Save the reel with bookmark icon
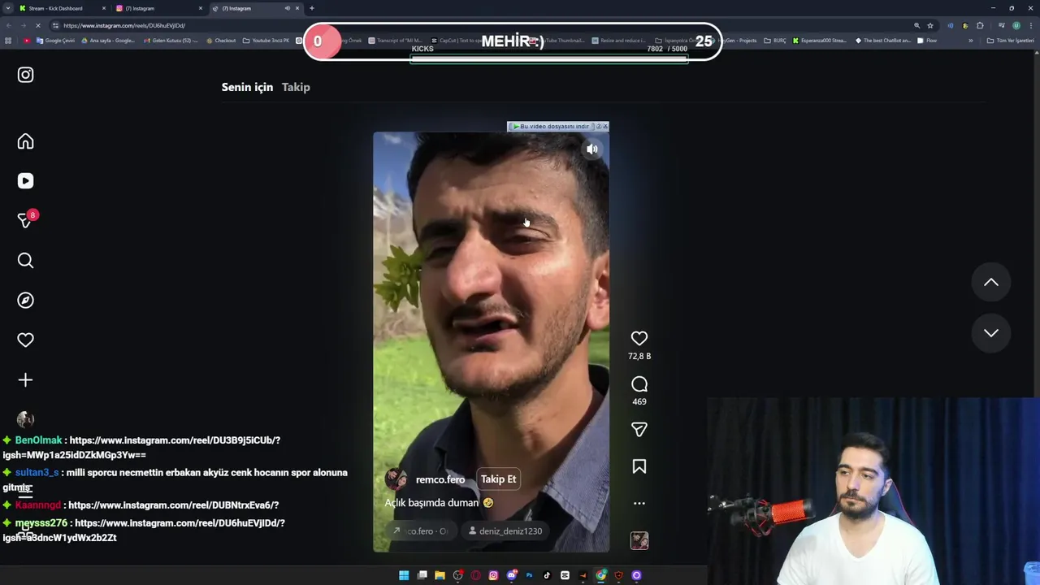 click(639, 466)
